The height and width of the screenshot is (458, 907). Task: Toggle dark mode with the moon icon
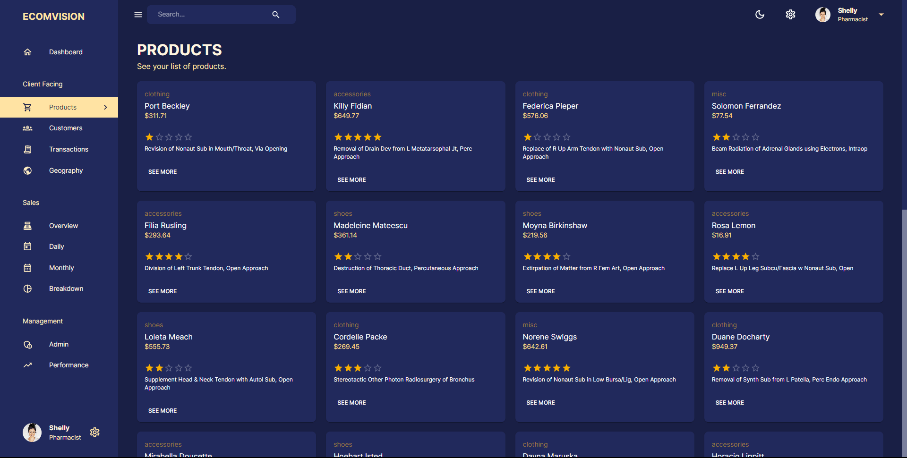[760, 15]
